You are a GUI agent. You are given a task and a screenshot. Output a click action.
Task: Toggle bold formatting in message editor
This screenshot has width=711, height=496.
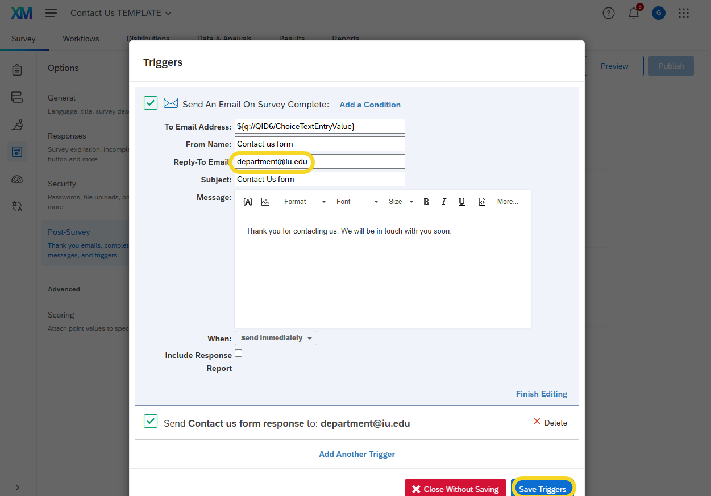click(x=426, y=202)
